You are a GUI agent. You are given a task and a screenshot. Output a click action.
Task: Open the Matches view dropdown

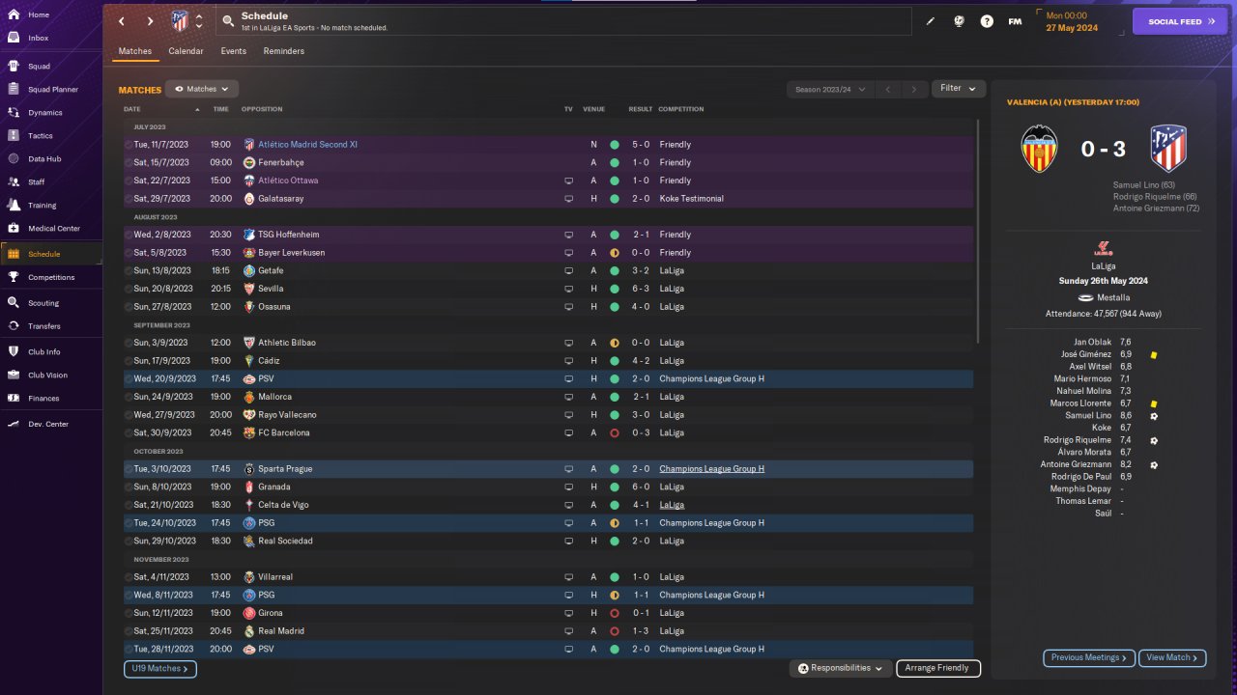(202, 89)
